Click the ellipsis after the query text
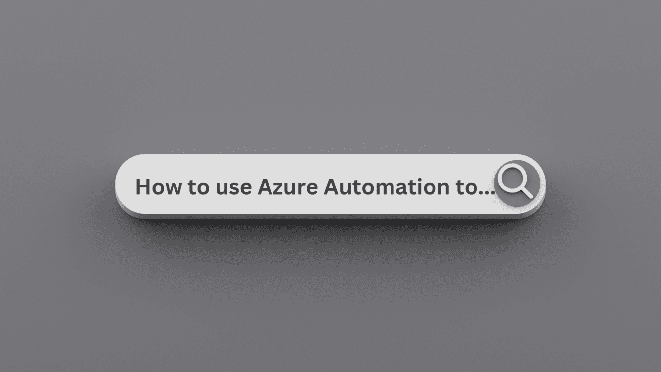 tap(487, 192)
